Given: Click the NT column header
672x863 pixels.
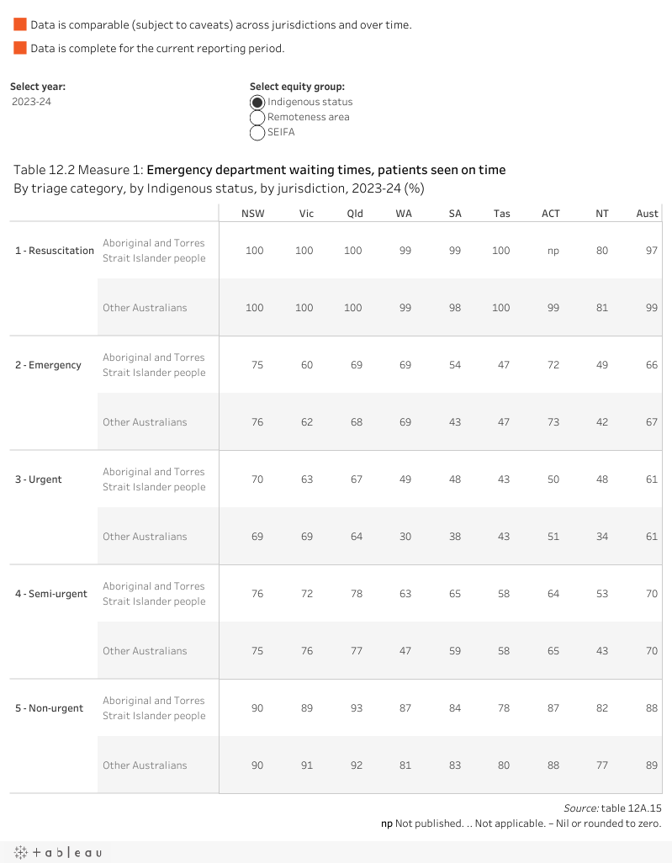Looking at the screenshot, I should point(601,214).
